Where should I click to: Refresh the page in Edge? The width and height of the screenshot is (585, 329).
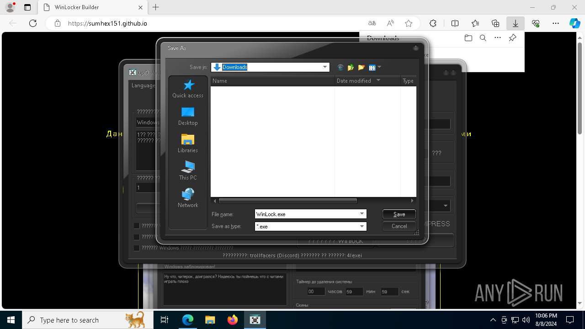(33, 23)
